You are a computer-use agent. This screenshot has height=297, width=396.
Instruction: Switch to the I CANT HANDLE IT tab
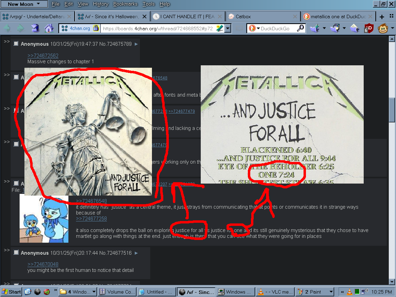[x=188, y=16]
